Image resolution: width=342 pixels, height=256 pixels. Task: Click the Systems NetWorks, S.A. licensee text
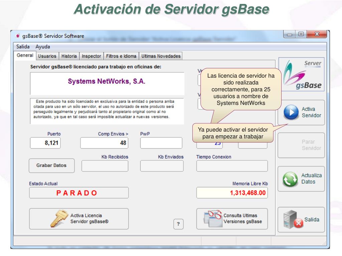pyautogui.click(x=107, y=81)
